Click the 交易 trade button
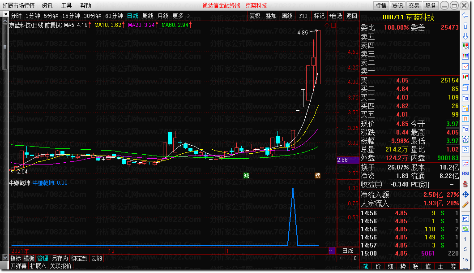The width and height of the screenshot is (474, 273). (x=414, y=5)
